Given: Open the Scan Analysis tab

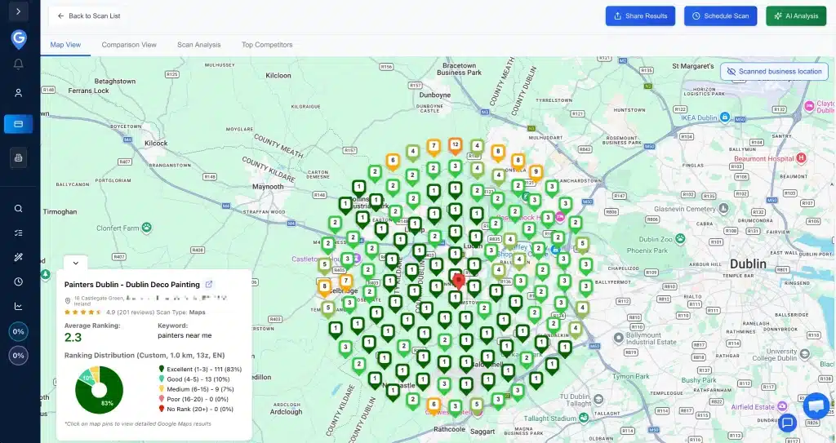Looking at the screenshot, I should (x=199, y=45).
